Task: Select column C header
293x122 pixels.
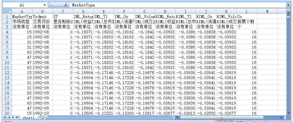Action: [x=63, y=12]
